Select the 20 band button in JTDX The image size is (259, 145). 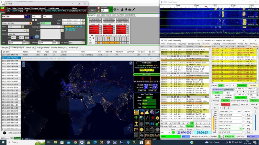pos(183,123)
